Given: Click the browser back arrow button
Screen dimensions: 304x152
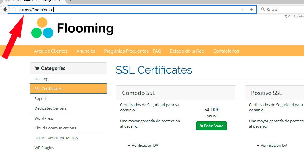Looking at the screenshot, I should click(5, 9).
